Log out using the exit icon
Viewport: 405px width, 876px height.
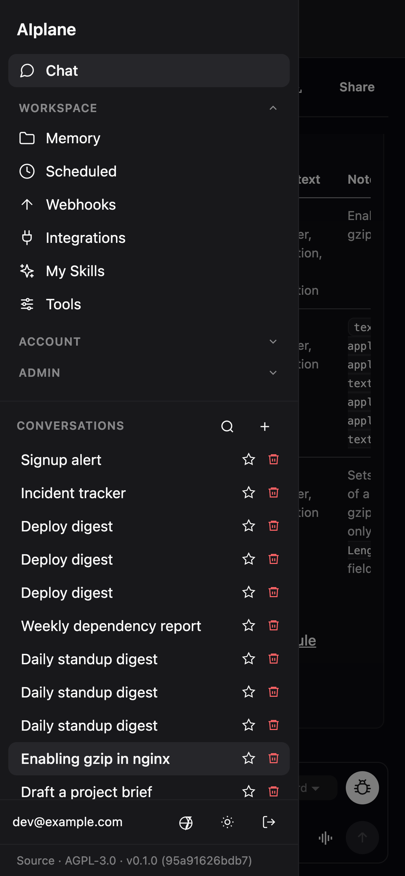click(x=269, y=822)
